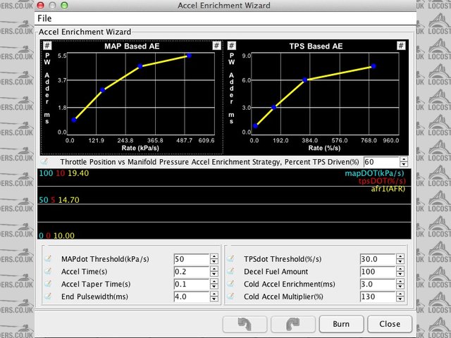
Task: Click the top-left # button on MAP Based AE graph
Action: tap(47, 45)
